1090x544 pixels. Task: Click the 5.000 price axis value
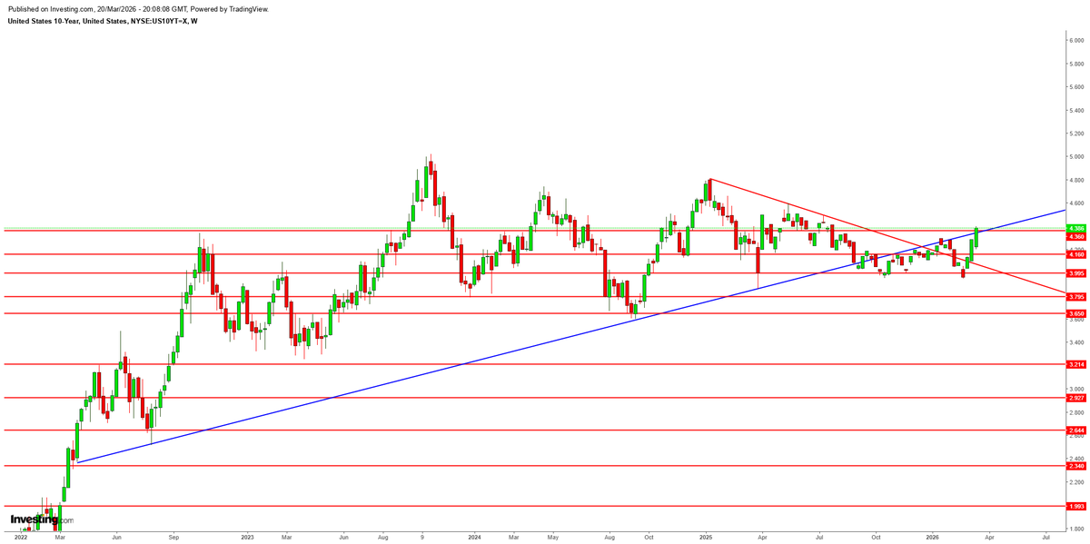pos(1076,156)
